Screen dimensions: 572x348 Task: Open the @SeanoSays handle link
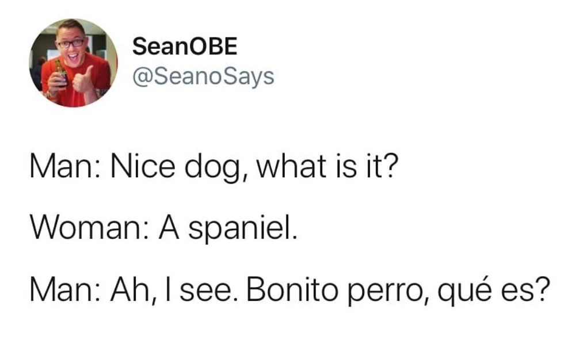tap(203, 77)
